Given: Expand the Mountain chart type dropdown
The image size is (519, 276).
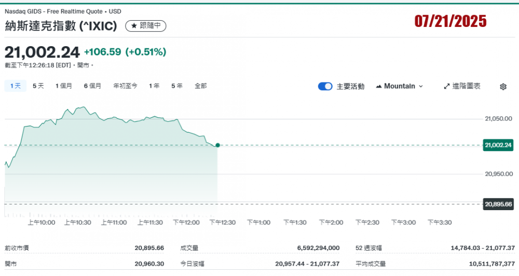Looking at the screenshot, I should pyautogui.click(x=420, y=86).
